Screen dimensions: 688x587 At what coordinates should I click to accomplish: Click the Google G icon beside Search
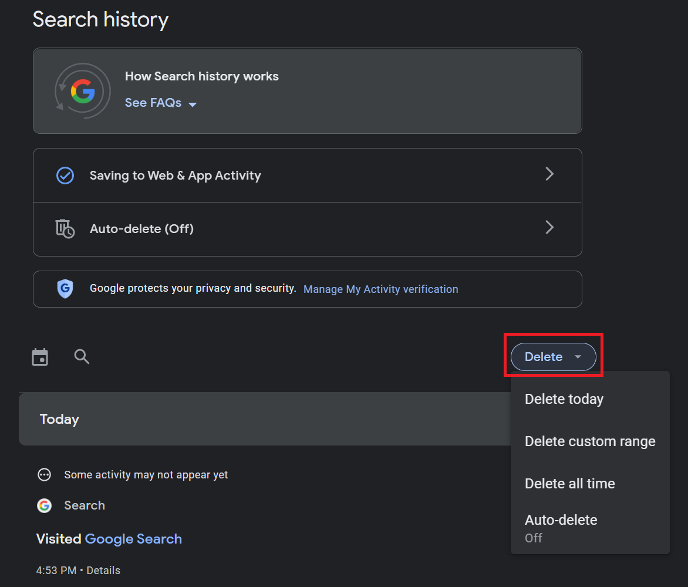(x=44, y=505)
